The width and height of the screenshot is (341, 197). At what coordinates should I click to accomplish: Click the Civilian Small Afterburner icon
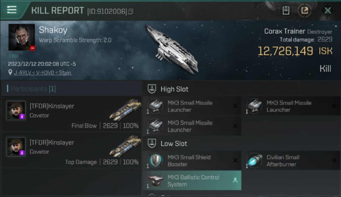coord(254,160)
